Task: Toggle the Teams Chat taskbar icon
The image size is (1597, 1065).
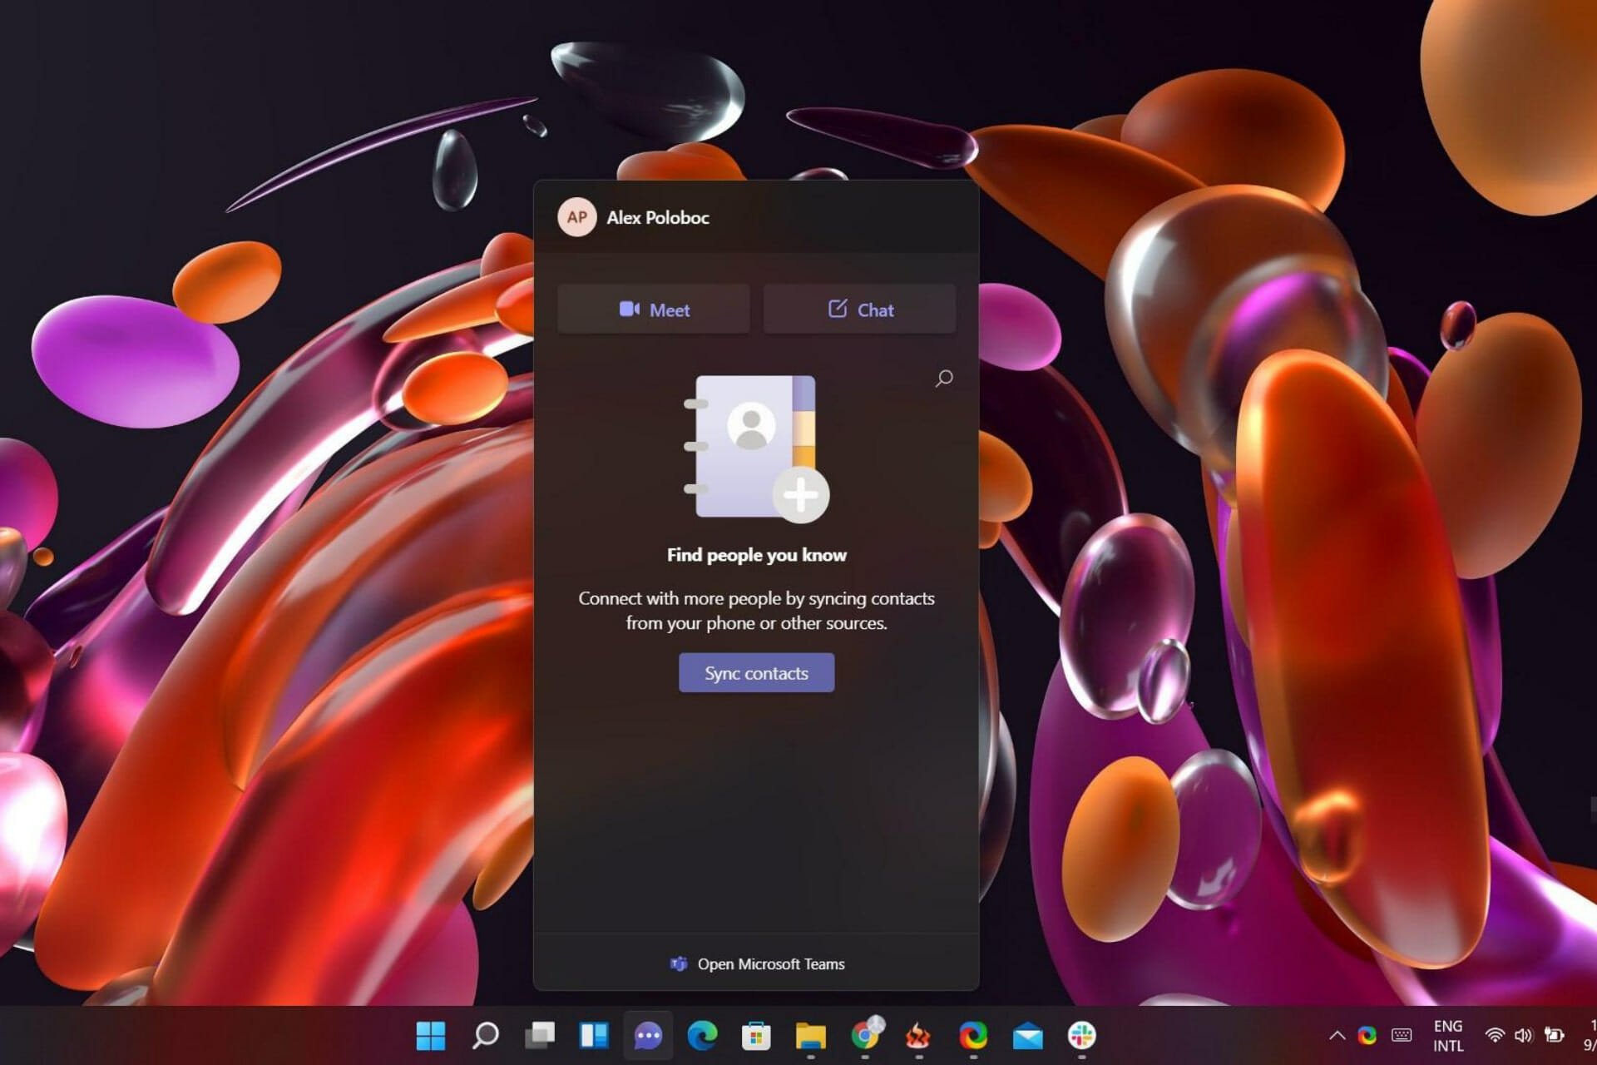Action: pyautogui.click(x=648, y=1036)
